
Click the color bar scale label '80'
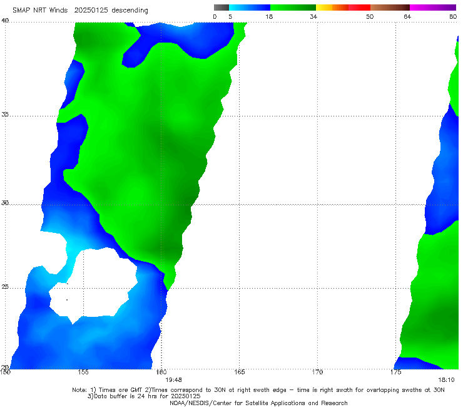pos(453,16)
